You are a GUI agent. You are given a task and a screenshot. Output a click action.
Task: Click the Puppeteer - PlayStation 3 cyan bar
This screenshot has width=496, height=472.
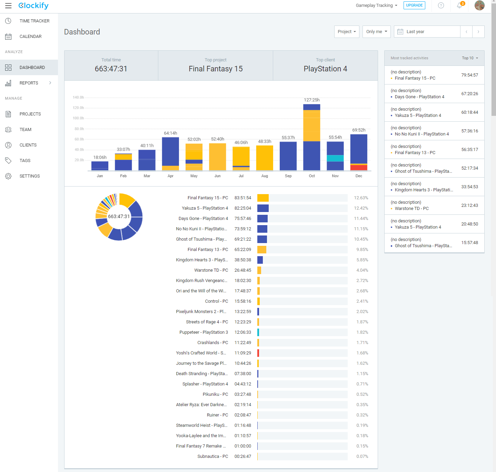[x=258, y=332]
